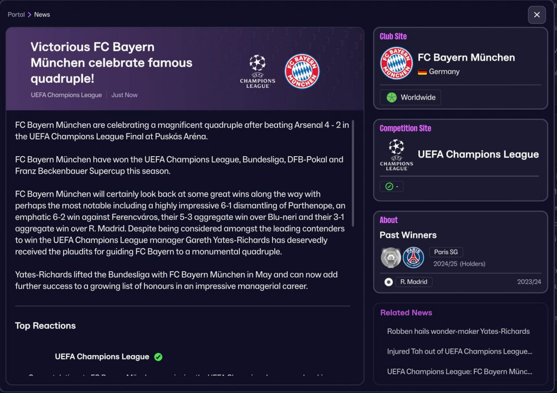Open the FC Bayern München club name link
This screenshot has width=557, height=393.
(466, 57)
